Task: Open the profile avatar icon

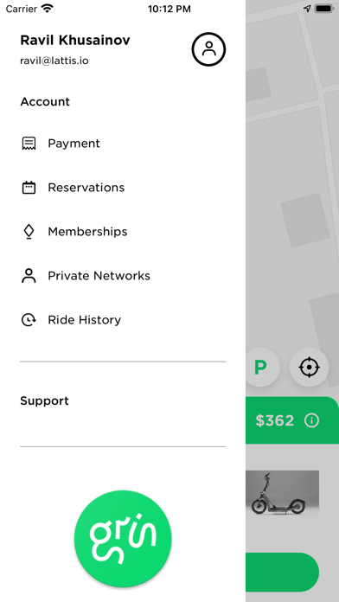Action: coord(208,49)
